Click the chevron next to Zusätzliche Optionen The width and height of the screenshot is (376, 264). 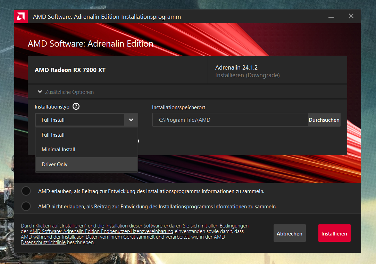point(40,91)
